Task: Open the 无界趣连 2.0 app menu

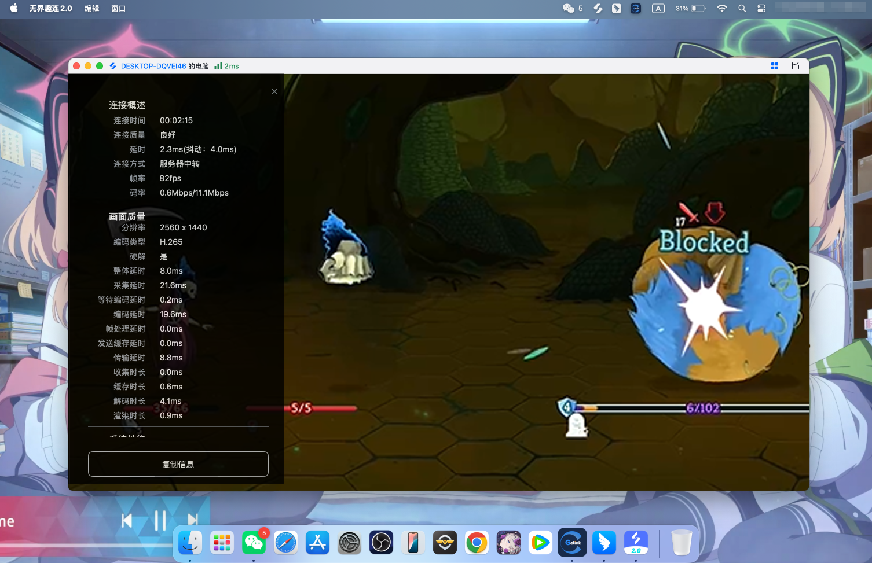Action: pyautogui.click(x=51, y=8)
